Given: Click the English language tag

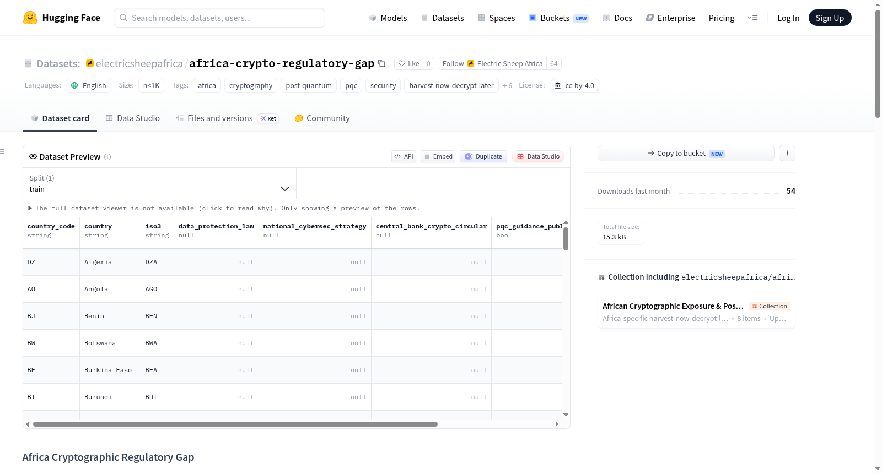Looking at the screenshot, I should (89, 85).
